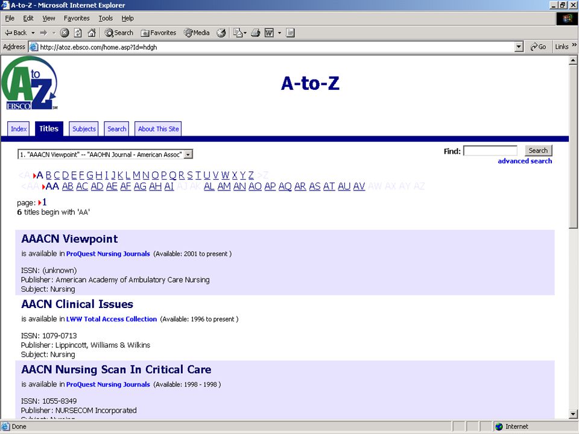This screenshot has width=579, height=434.
Task: Open the AACN Clinical Issues title
Action: tap(77, 304)
